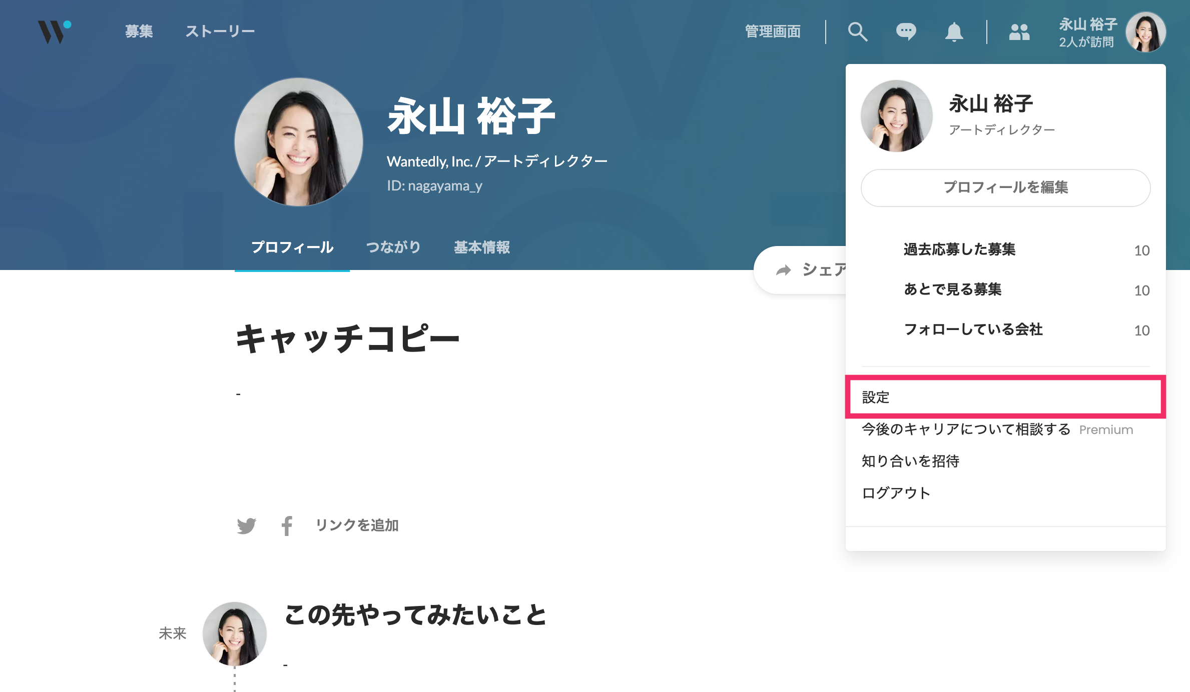The image size is (1190, 692).
Task: Open 過去応募した募集 list
Action: tap(959, 249)
